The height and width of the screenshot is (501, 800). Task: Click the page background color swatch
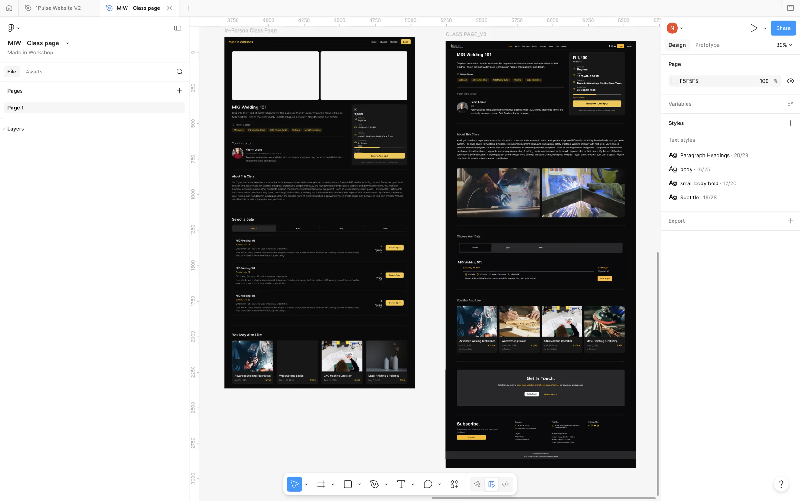coord(674,81)
